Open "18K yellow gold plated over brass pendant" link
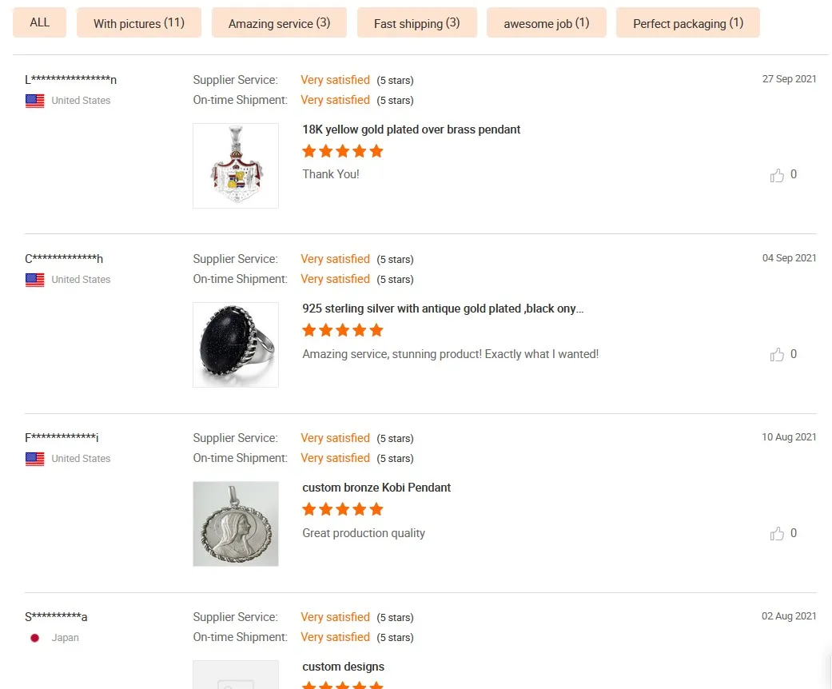832x689 pixels. click(412, 129)
